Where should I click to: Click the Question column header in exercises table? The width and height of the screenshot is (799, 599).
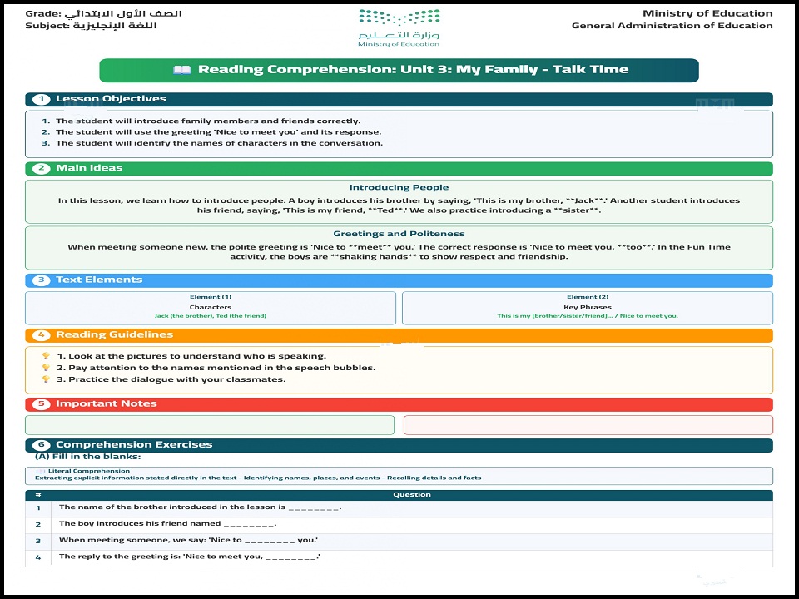(412, 494)
